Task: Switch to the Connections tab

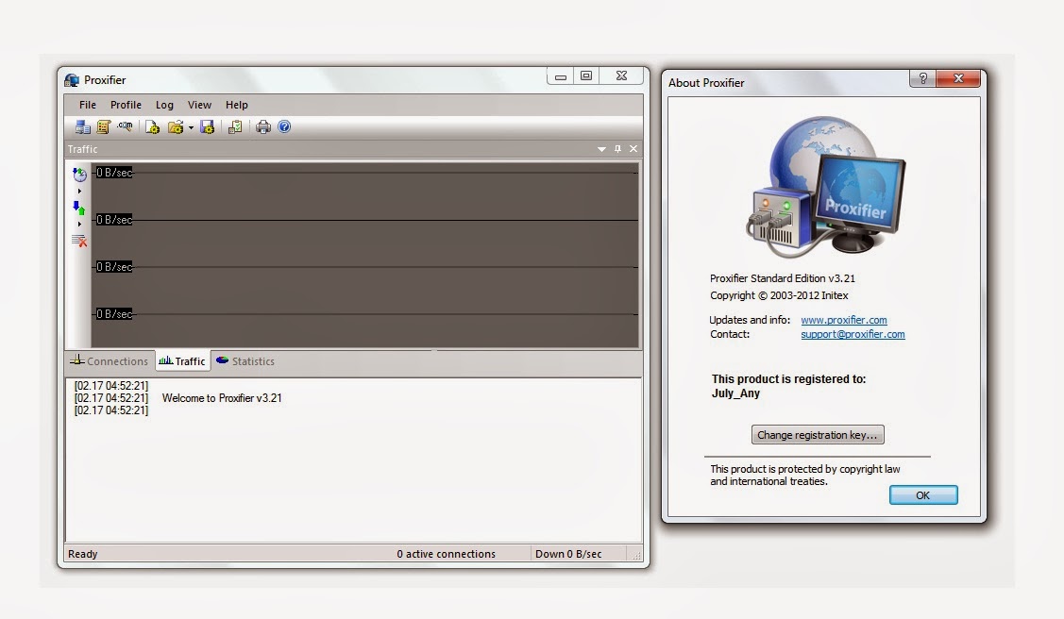Action: [110, 361]
